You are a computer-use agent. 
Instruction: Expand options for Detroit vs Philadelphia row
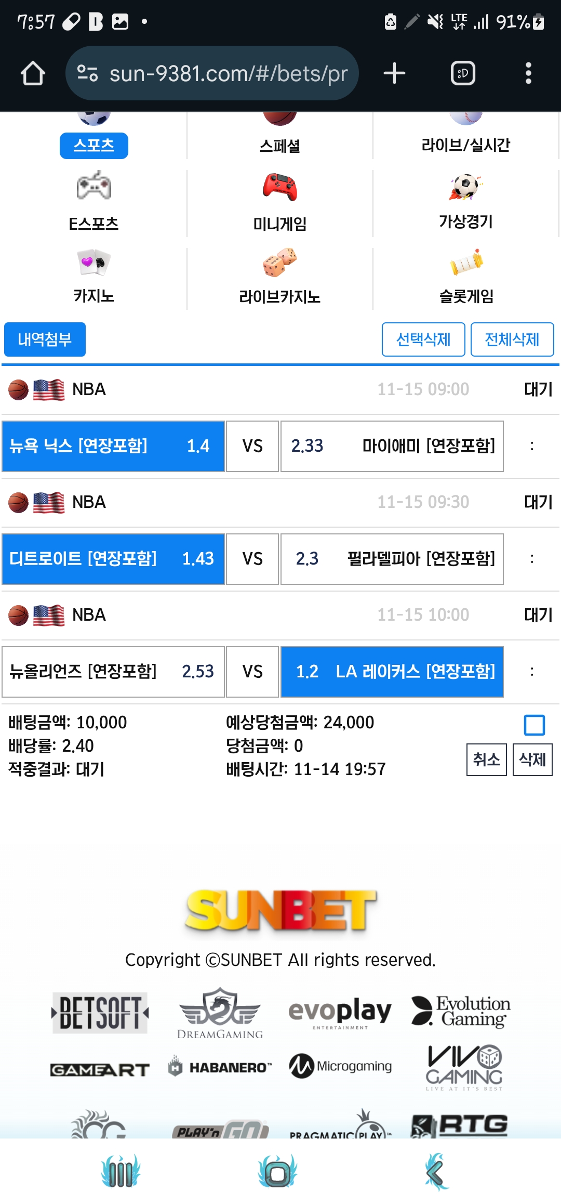point(531,559)
